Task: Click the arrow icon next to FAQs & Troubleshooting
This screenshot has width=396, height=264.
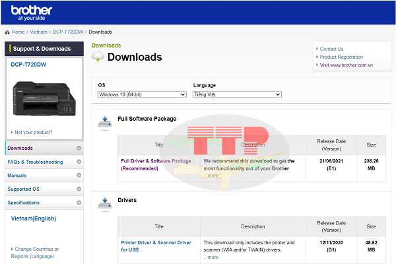Action: click(79, 162)
